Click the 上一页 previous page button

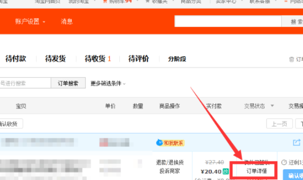[x=279, y=124]
